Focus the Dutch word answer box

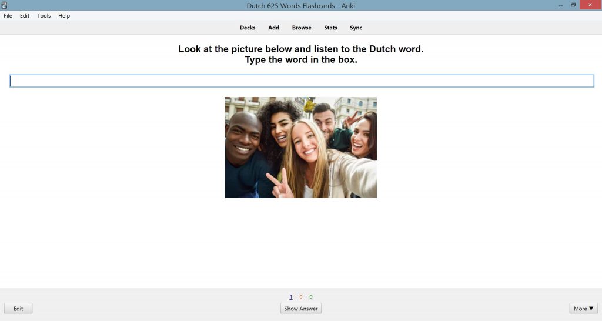(302, 81)
